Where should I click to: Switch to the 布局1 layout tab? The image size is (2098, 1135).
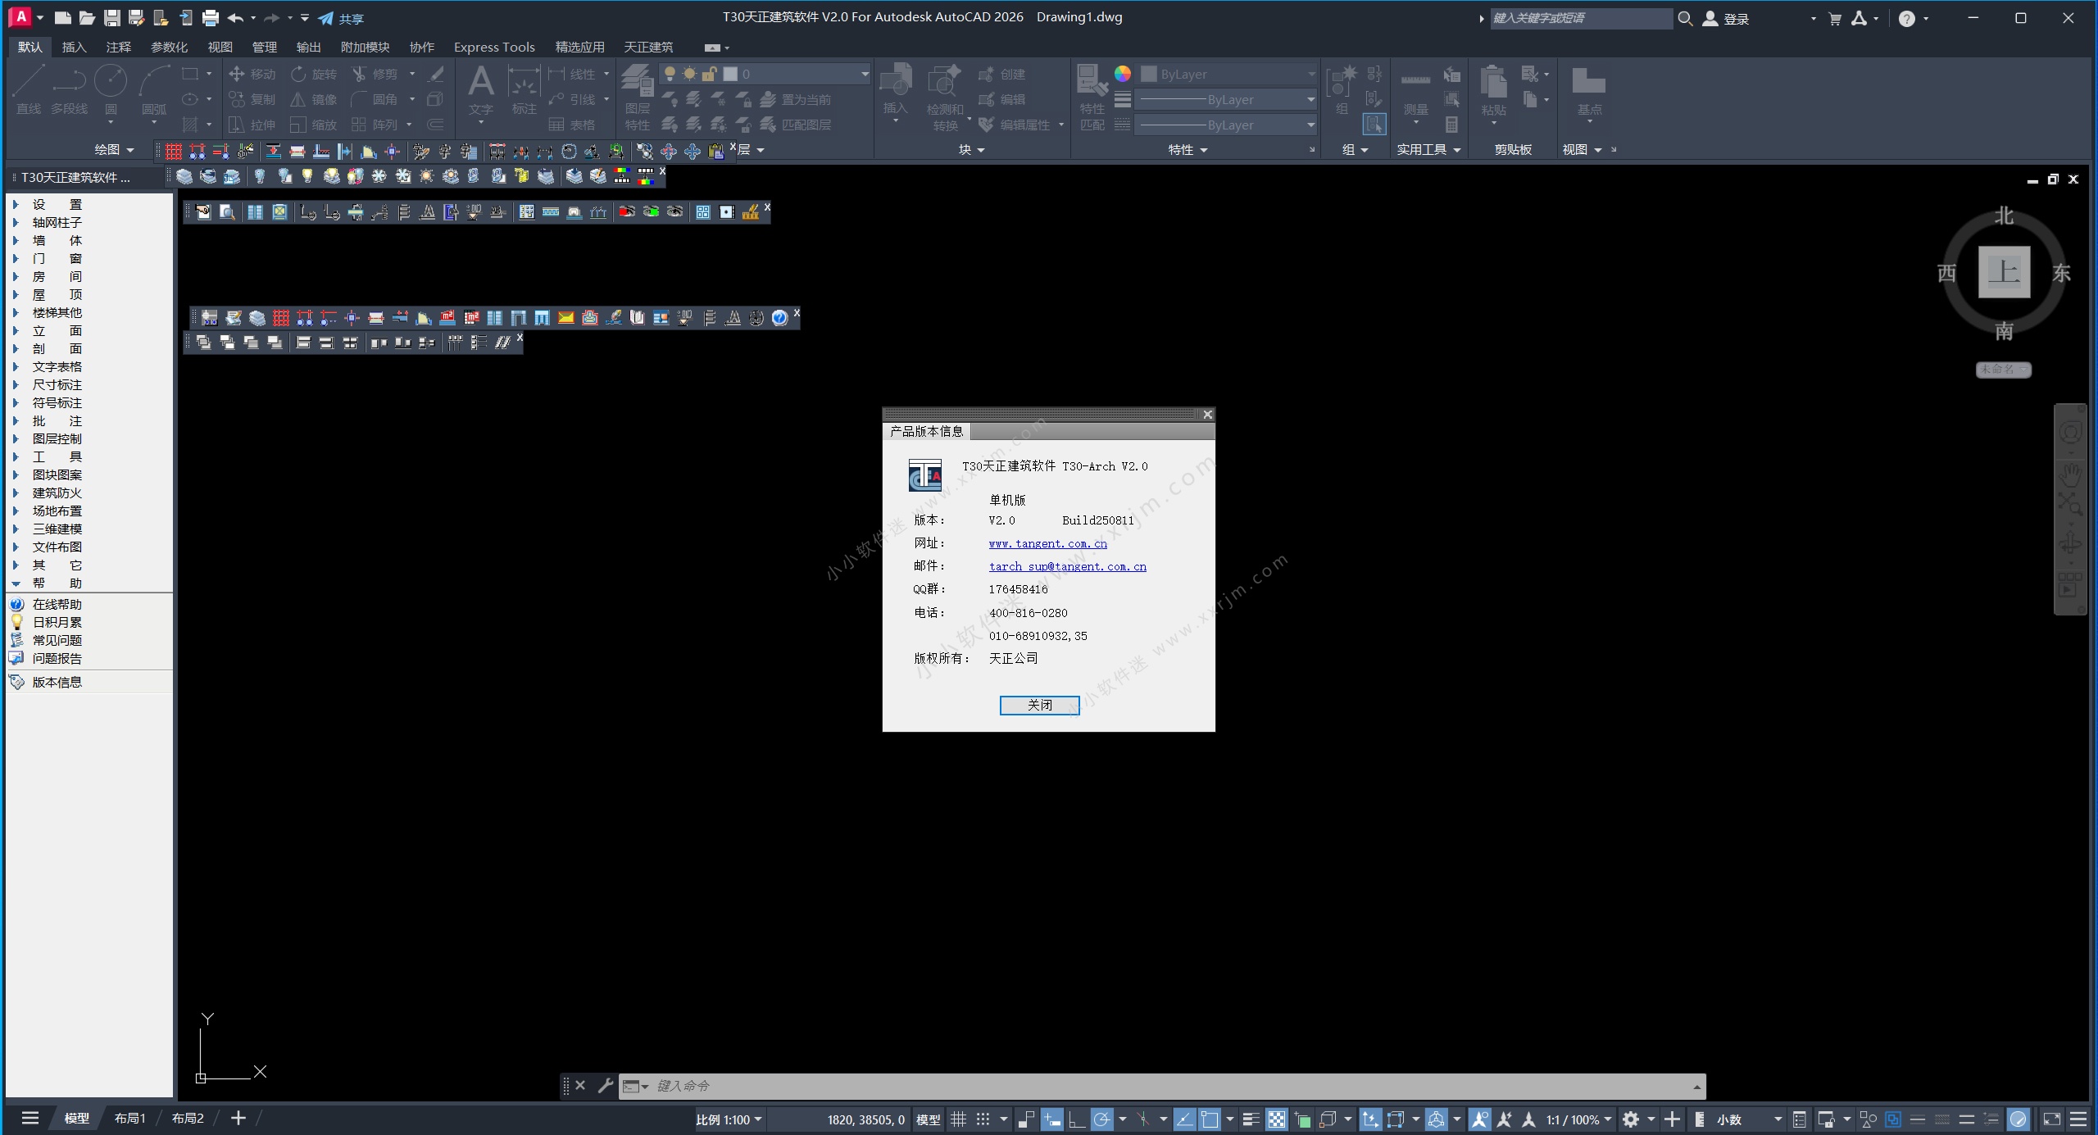tap(129, 1119)
